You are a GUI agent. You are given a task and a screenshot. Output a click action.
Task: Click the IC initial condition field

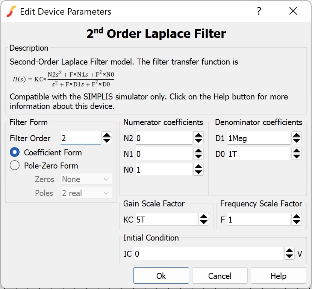[x=209, y=253]
